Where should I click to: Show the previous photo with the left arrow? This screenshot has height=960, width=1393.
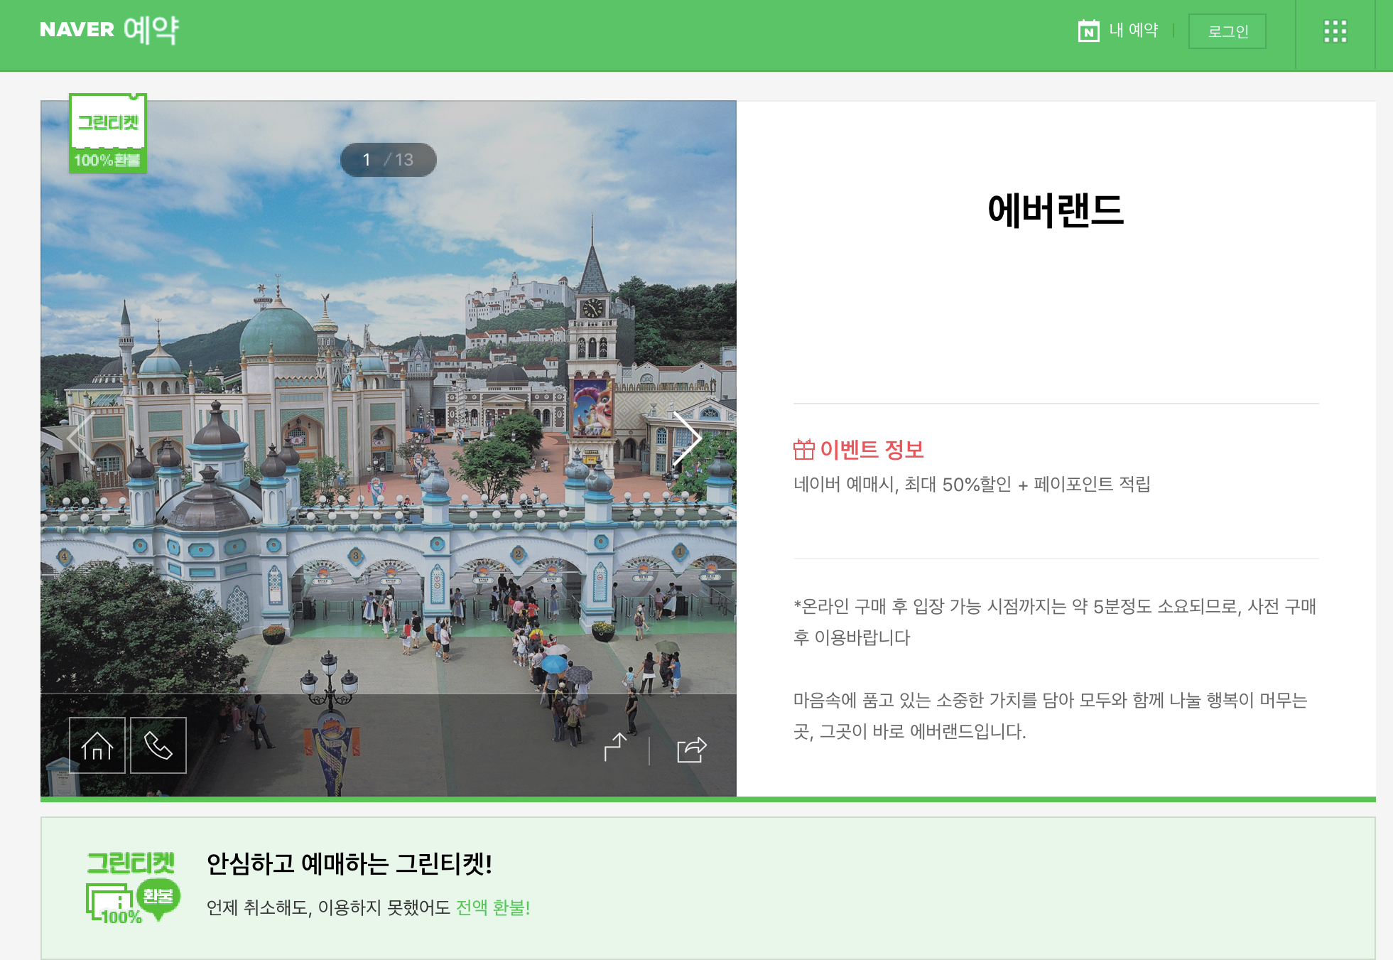80,438
